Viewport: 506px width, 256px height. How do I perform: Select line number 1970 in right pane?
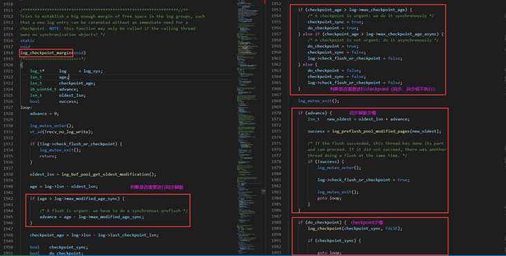(276, 113)
